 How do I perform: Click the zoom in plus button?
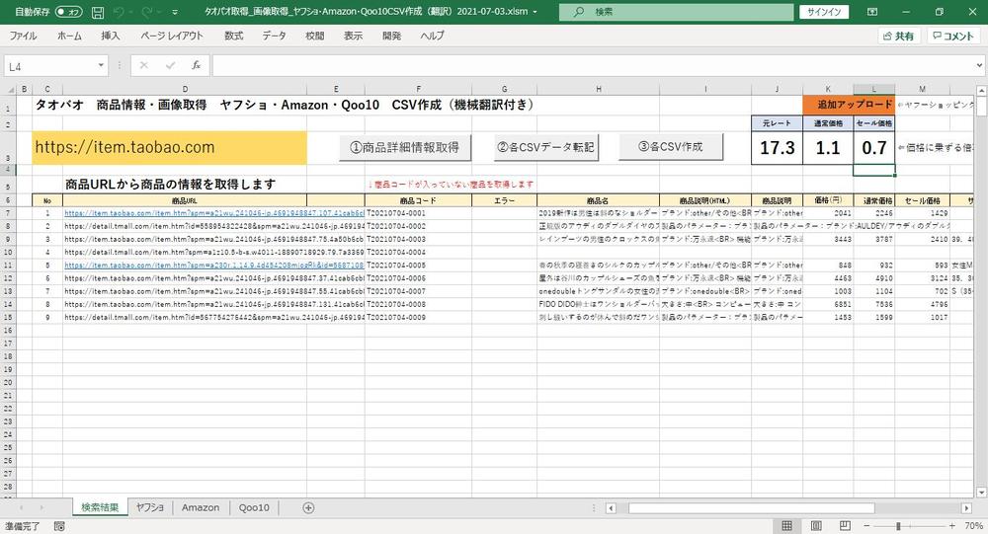click(951, 526)
